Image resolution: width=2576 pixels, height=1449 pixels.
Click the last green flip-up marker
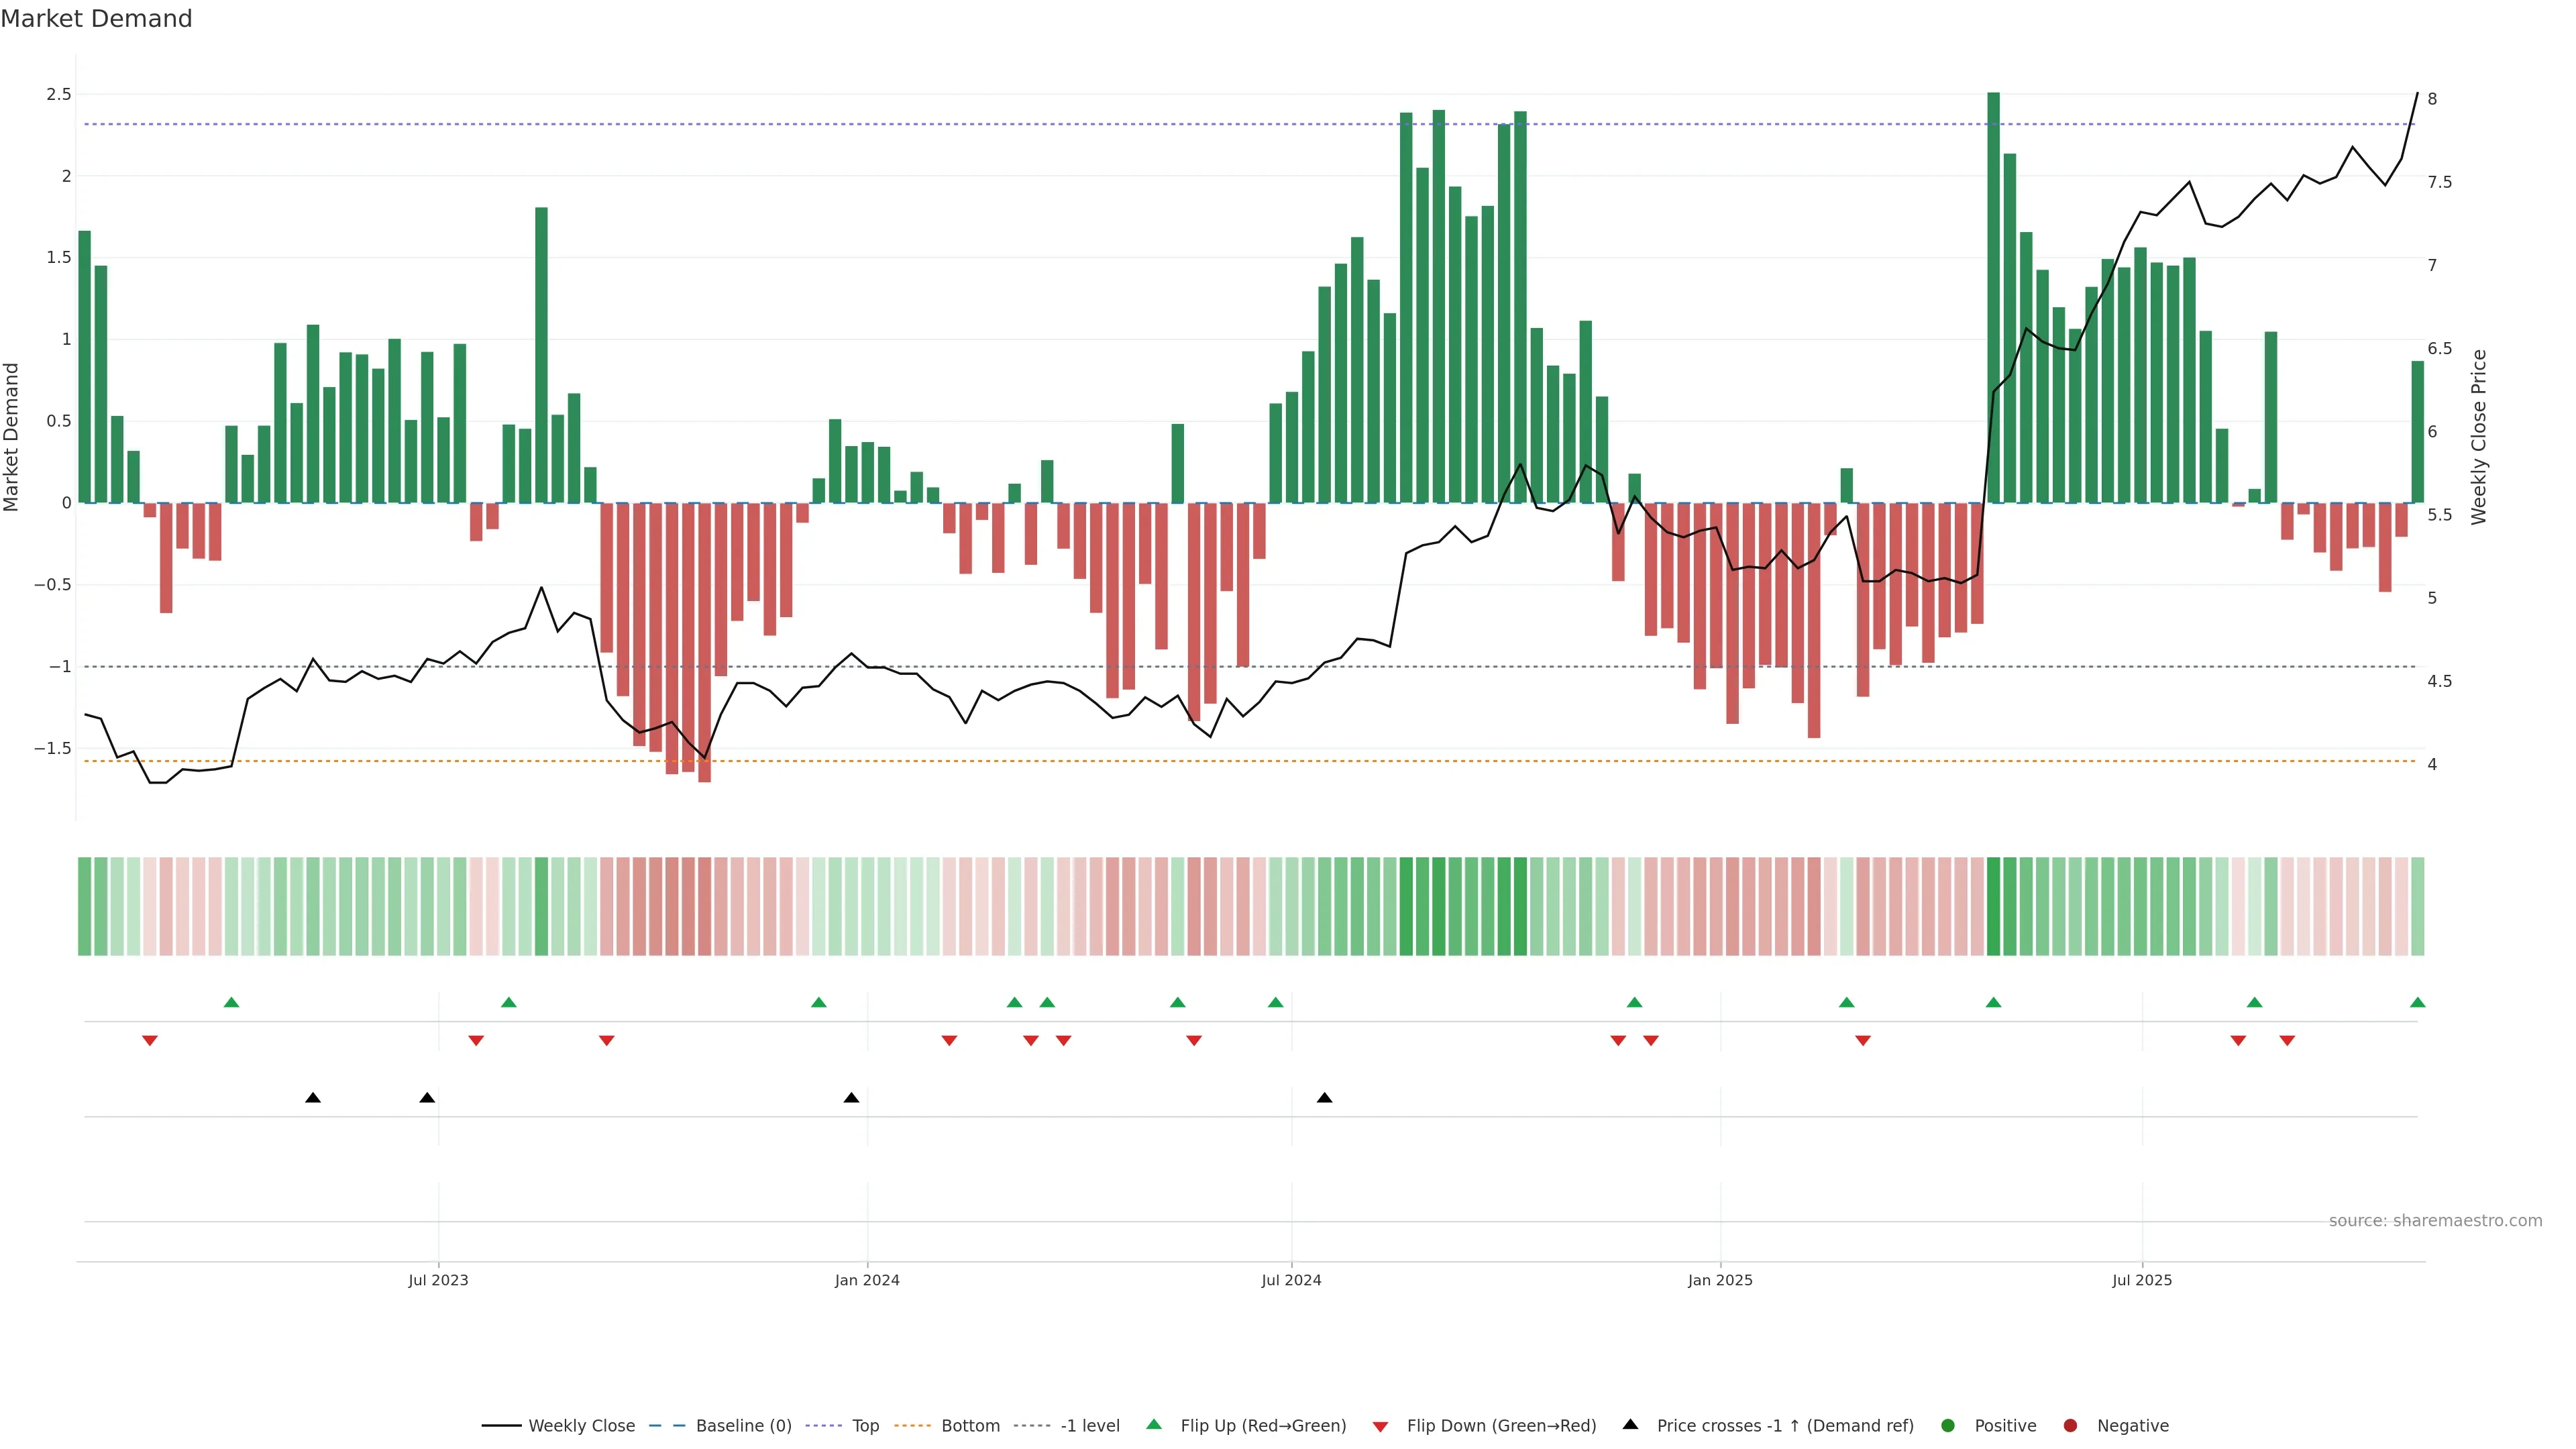pos(2417,1002)
